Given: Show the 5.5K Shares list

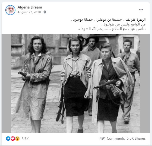Looking at the screenshot, I should coord(136,138).
